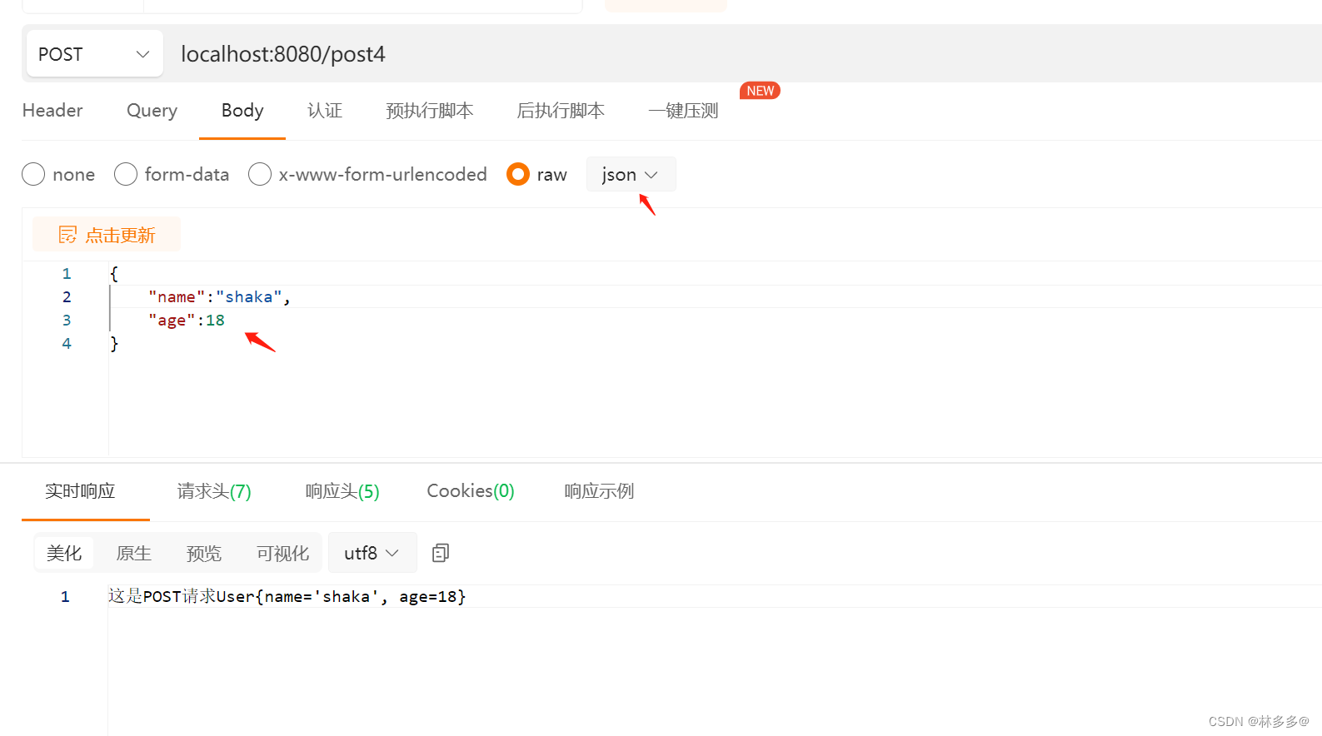Open the 认证 tab
The width and height of the screenshot is (1322, 736).
pos(325,111)
